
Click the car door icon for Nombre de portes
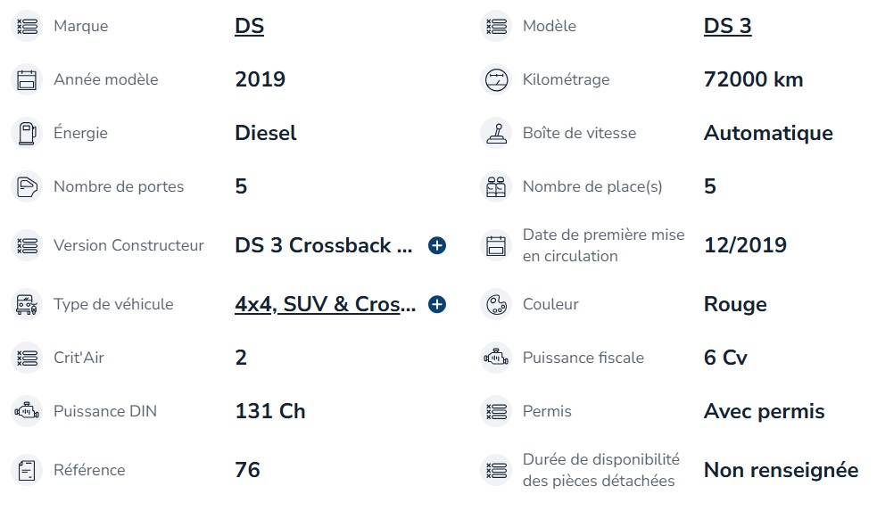[27, 186]
